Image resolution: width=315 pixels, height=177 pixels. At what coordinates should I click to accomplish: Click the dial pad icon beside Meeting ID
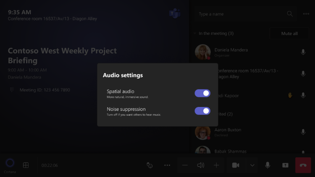[12, 90]
